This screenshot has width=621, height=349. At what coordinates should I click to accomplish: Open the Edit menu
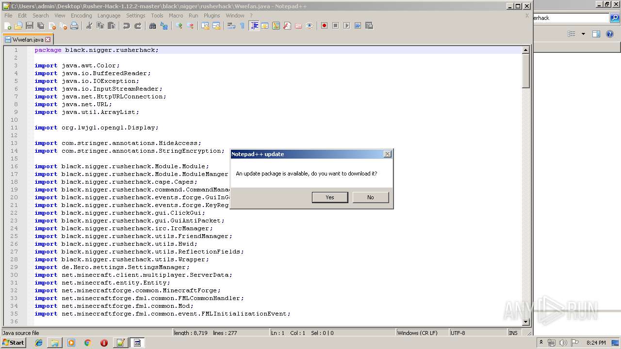(x=22, y=16)
